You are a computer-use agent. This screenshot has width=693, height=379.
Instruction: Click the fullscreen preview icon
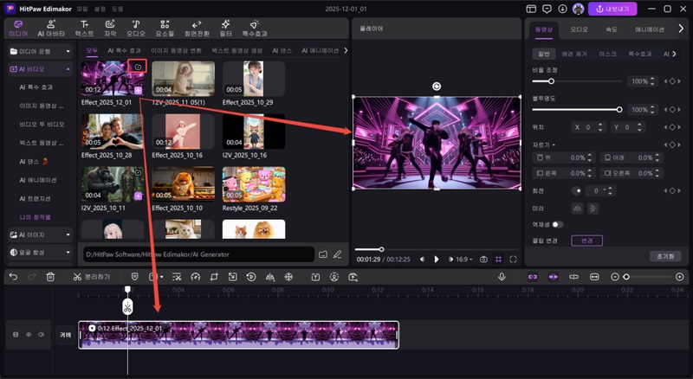(x=514, y=259)
